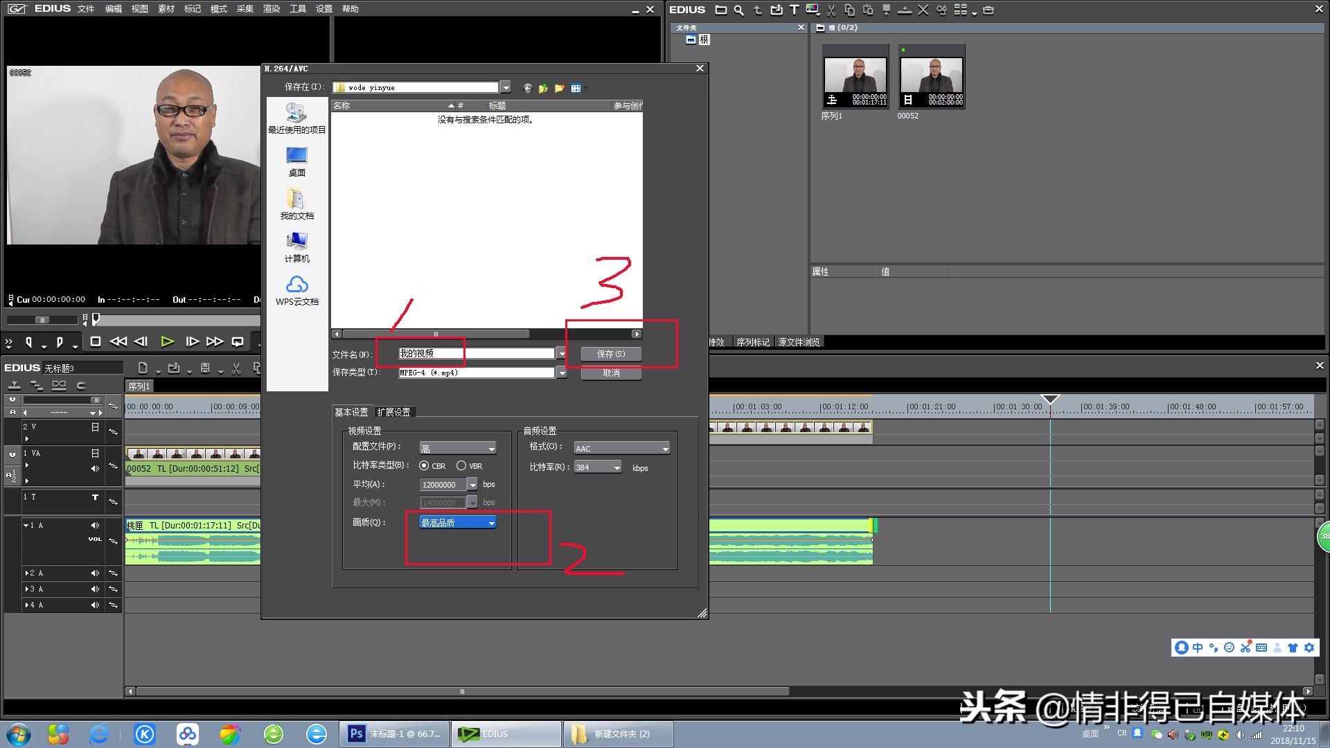Viewport: 1330px width, 748px height.
Task: Click the search magnifier in the bin toolbar
Action: coord(739,10)
